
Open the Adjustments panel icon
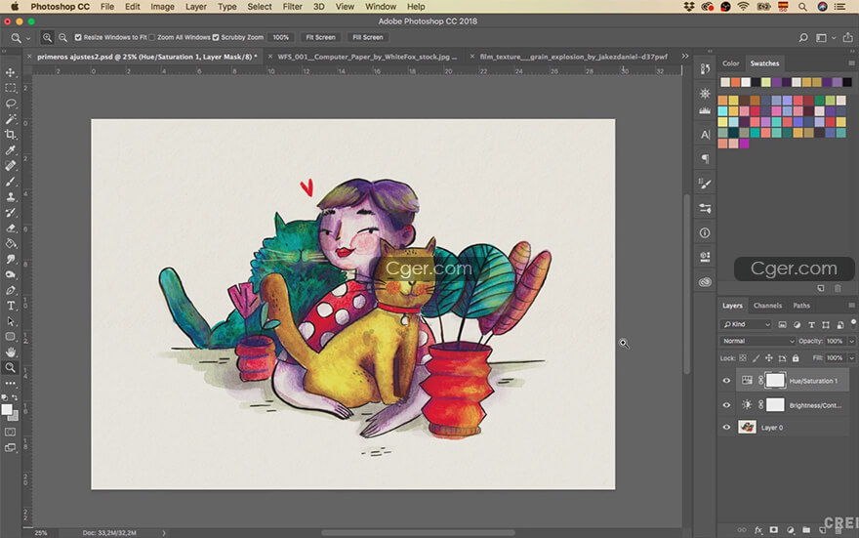click(705, 94)
